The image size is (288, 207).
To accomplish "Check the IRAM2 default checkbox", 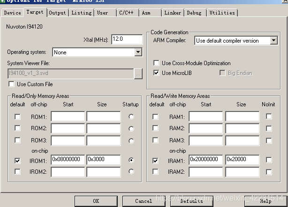I will coord(155,171).
